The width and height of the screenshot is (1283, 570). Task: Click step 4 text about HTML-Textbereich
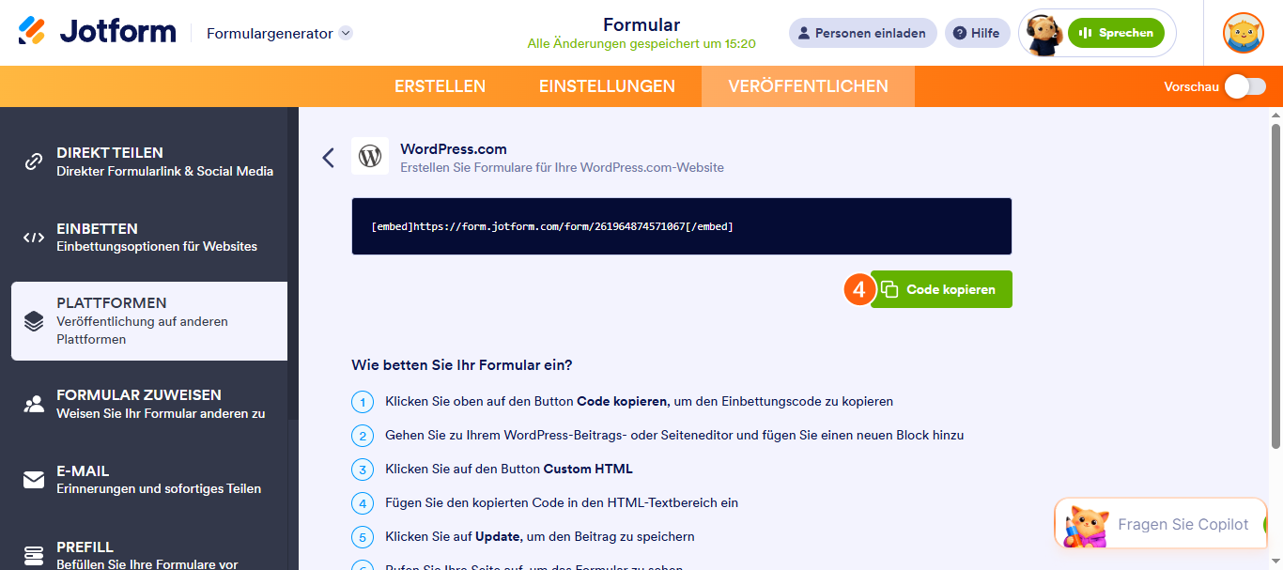[562, 502]
